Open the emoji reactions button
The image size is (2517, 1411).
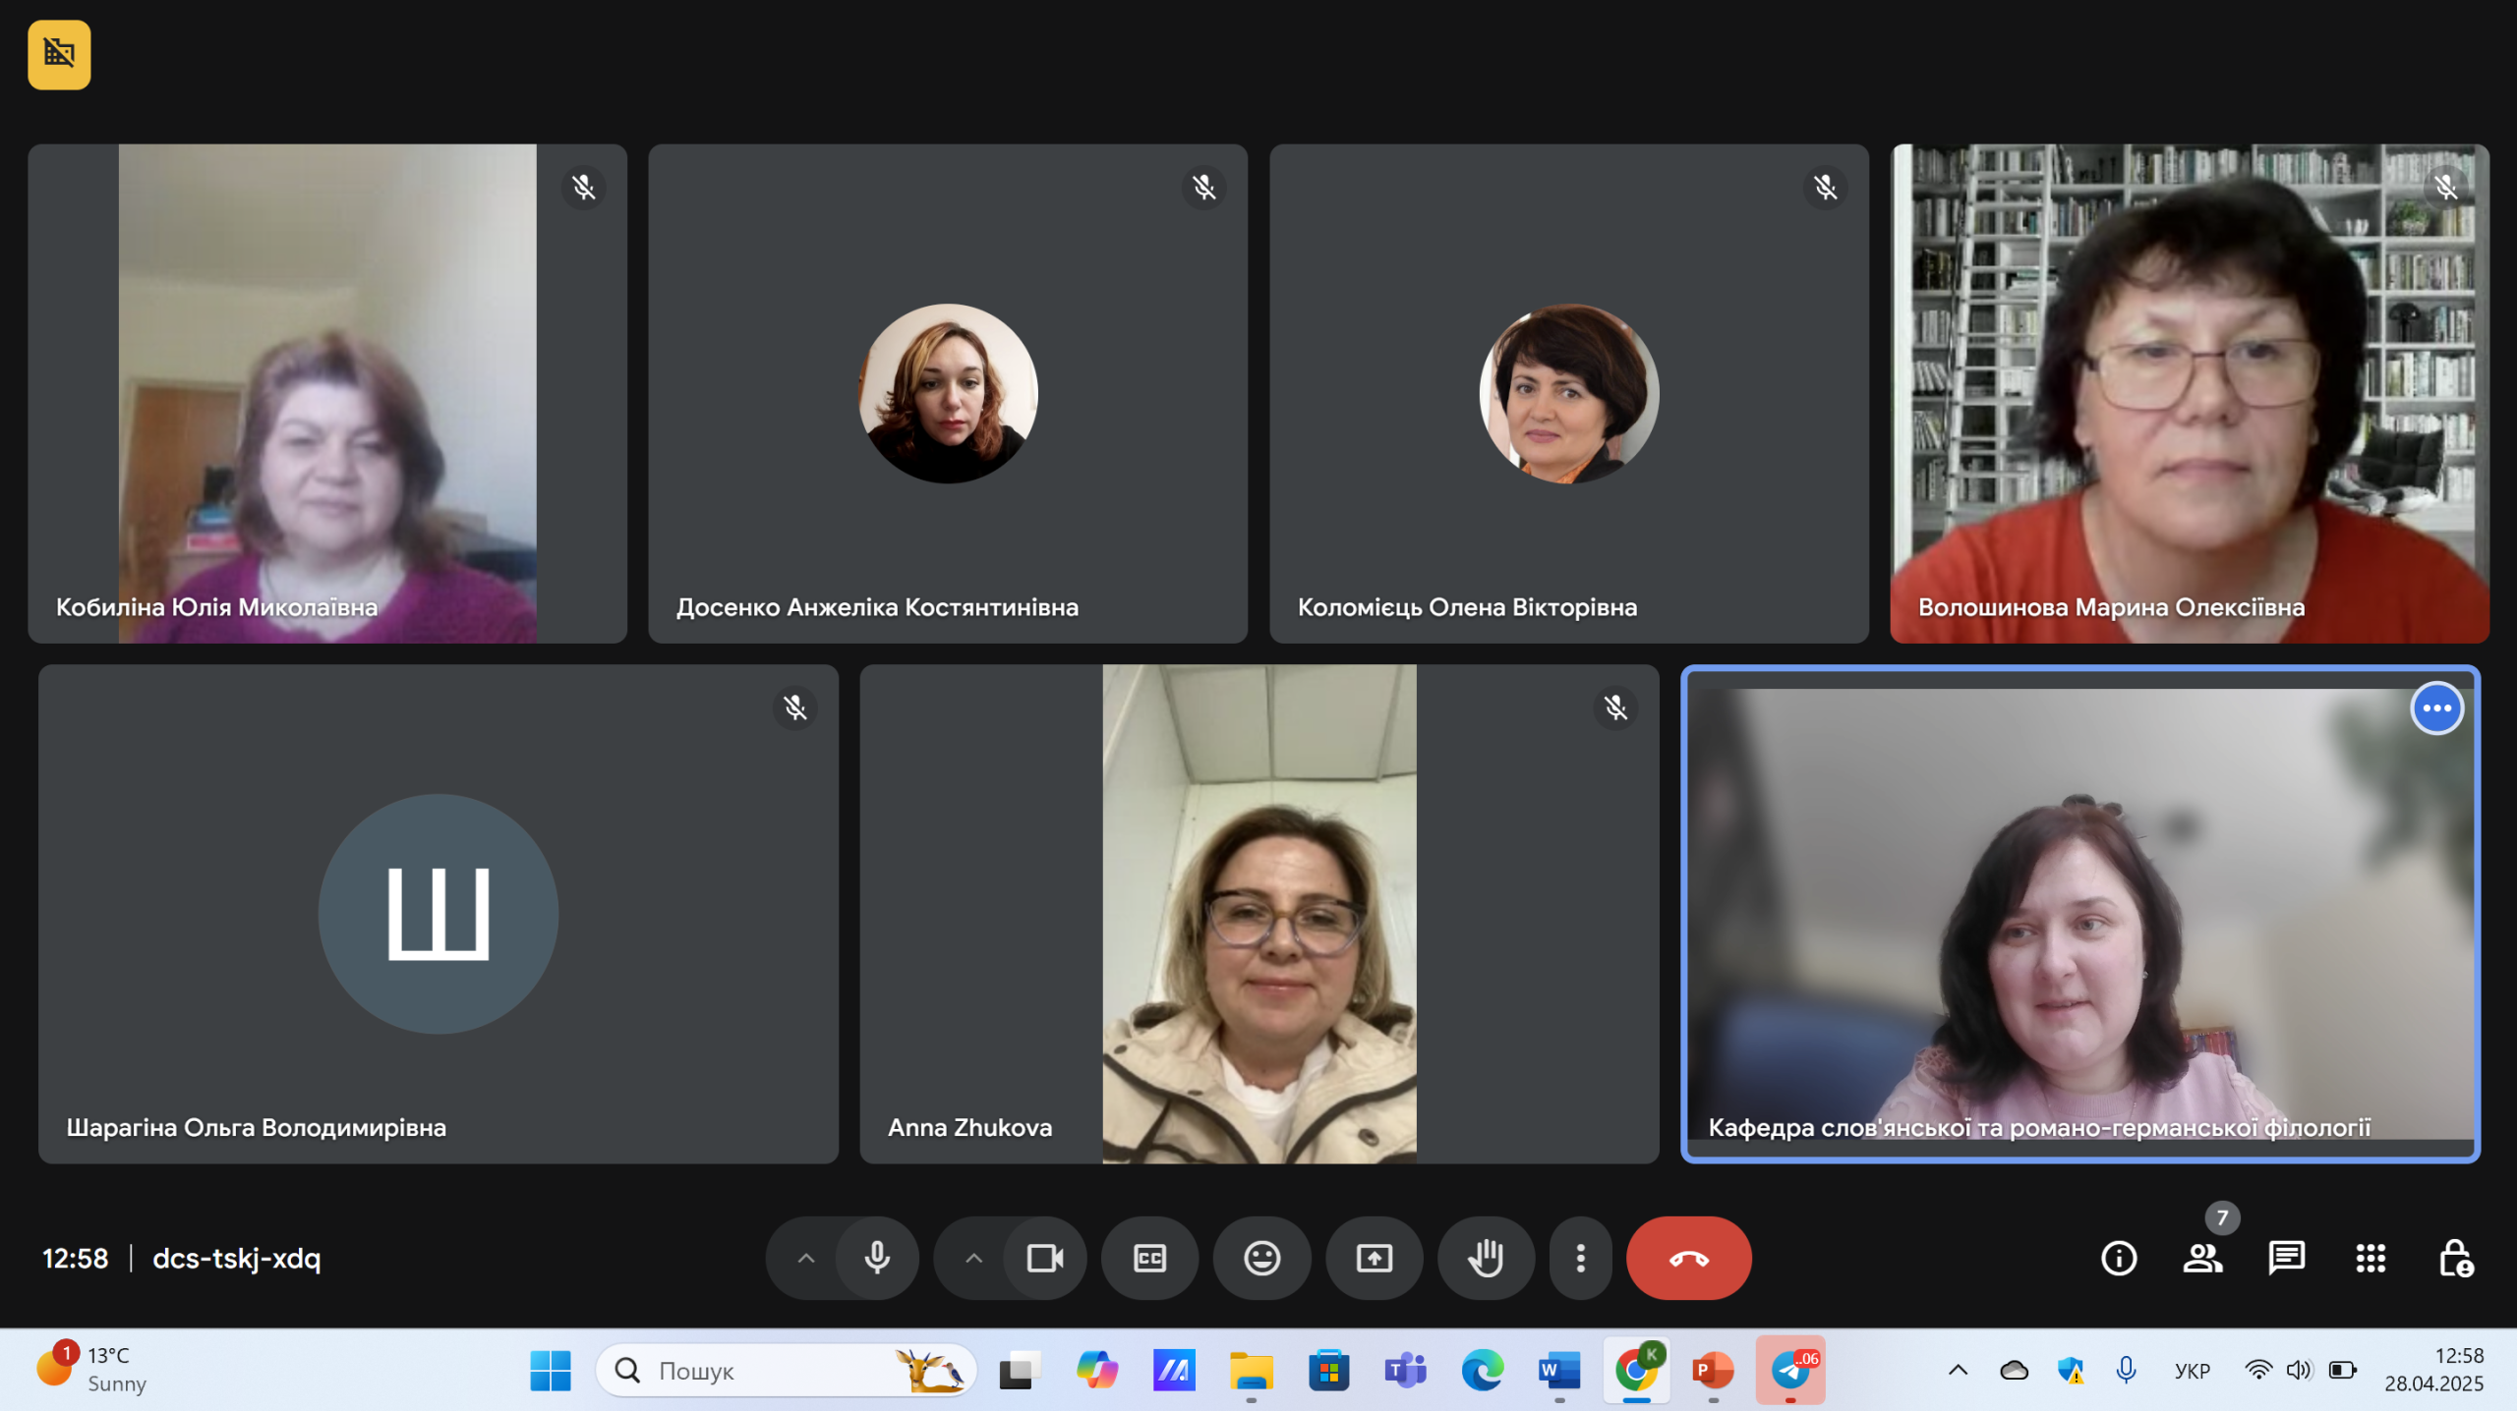1261,1258
